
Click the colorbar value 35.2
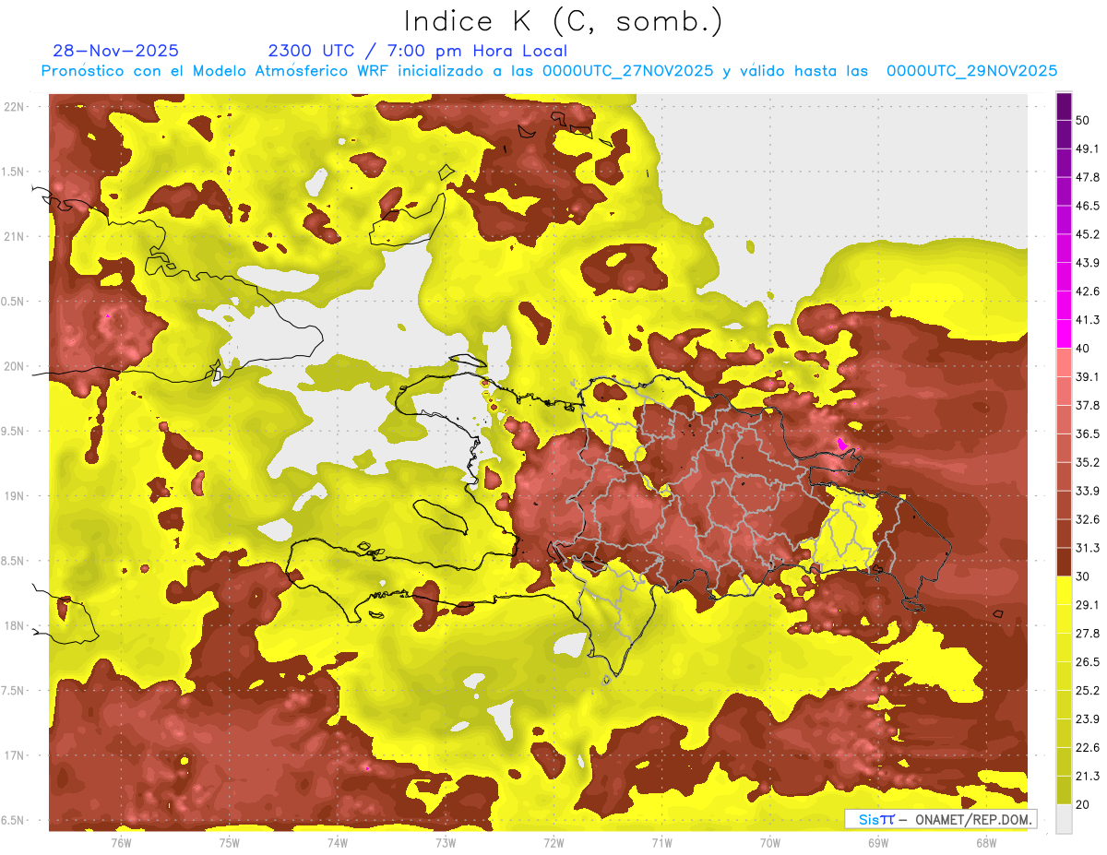[1088, 463]
